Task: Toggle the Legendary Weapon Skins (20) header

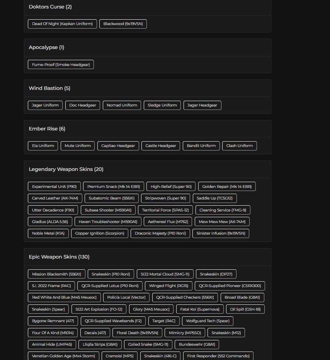Action: 66,169
